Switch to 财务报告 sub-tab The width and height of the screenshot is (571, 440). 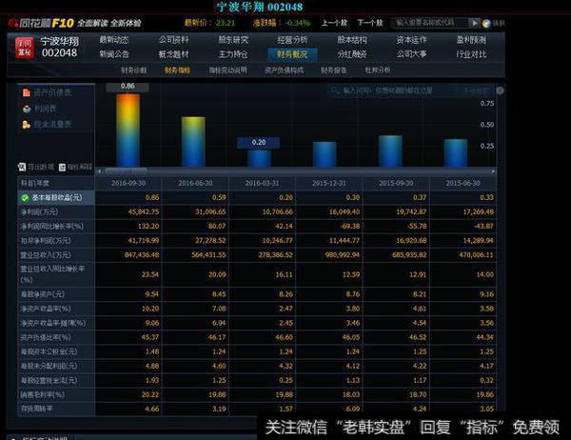point(334,70)
